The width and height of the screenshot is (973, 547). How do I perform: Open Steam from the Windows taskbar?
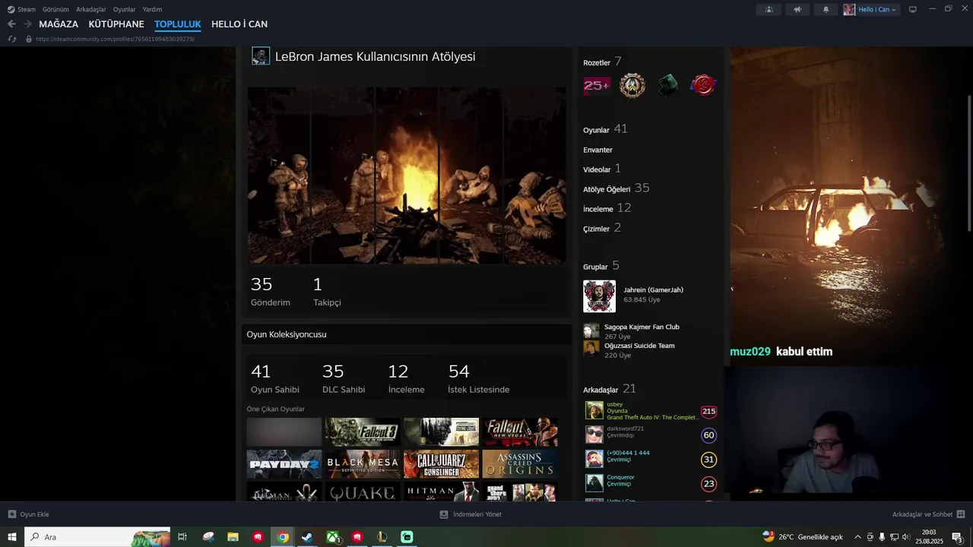(307, 537)
